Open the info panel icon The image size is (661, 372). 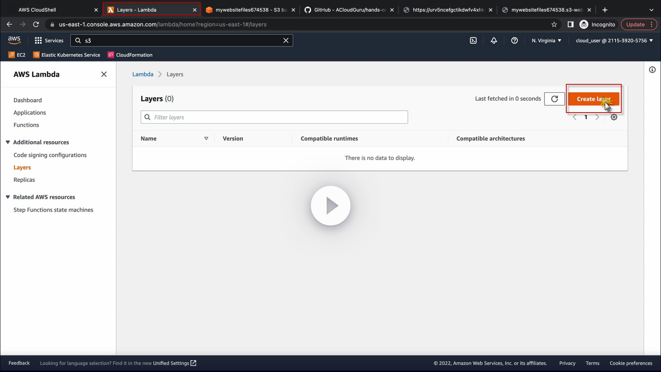[x=652, y=70]
